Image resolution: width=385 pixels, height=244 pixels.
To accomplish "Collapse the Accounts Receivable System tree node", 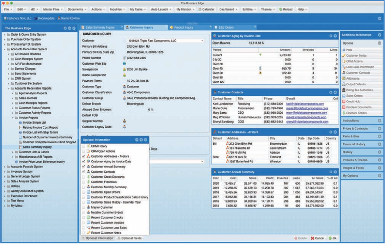I will 5,49.
